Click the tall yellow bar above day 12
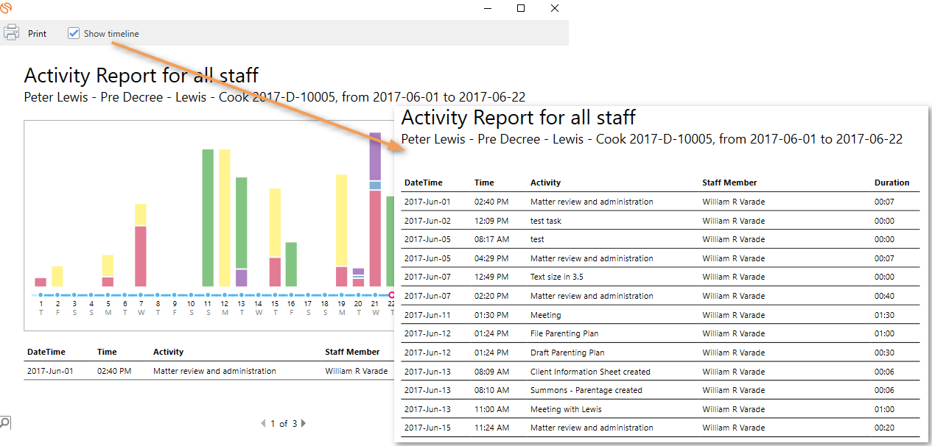 pyautogui.click(x=225, y=217)
